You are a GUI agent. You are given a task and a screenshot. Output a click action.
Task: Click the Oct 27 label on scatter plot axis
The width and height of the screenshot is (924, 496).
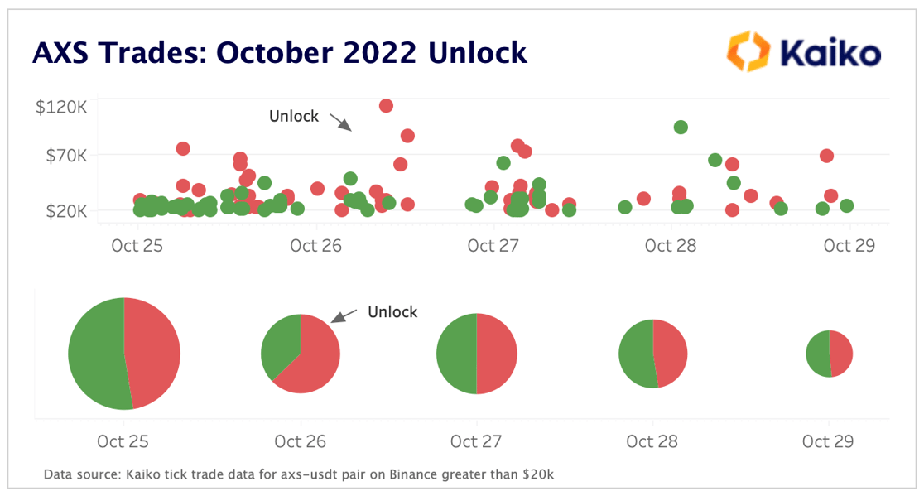[x=494, y=245]
